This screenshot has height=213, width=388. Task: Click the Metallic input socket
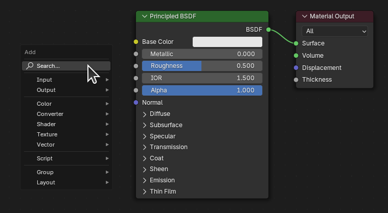pyautogui.click(x=135, y=54)
